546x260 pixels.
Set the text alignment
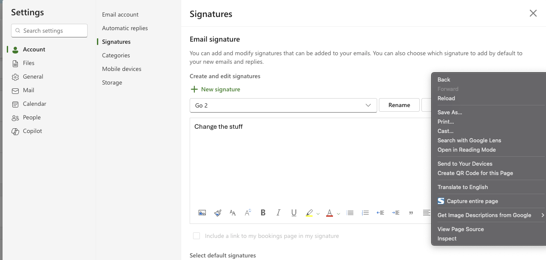(427, 213)
